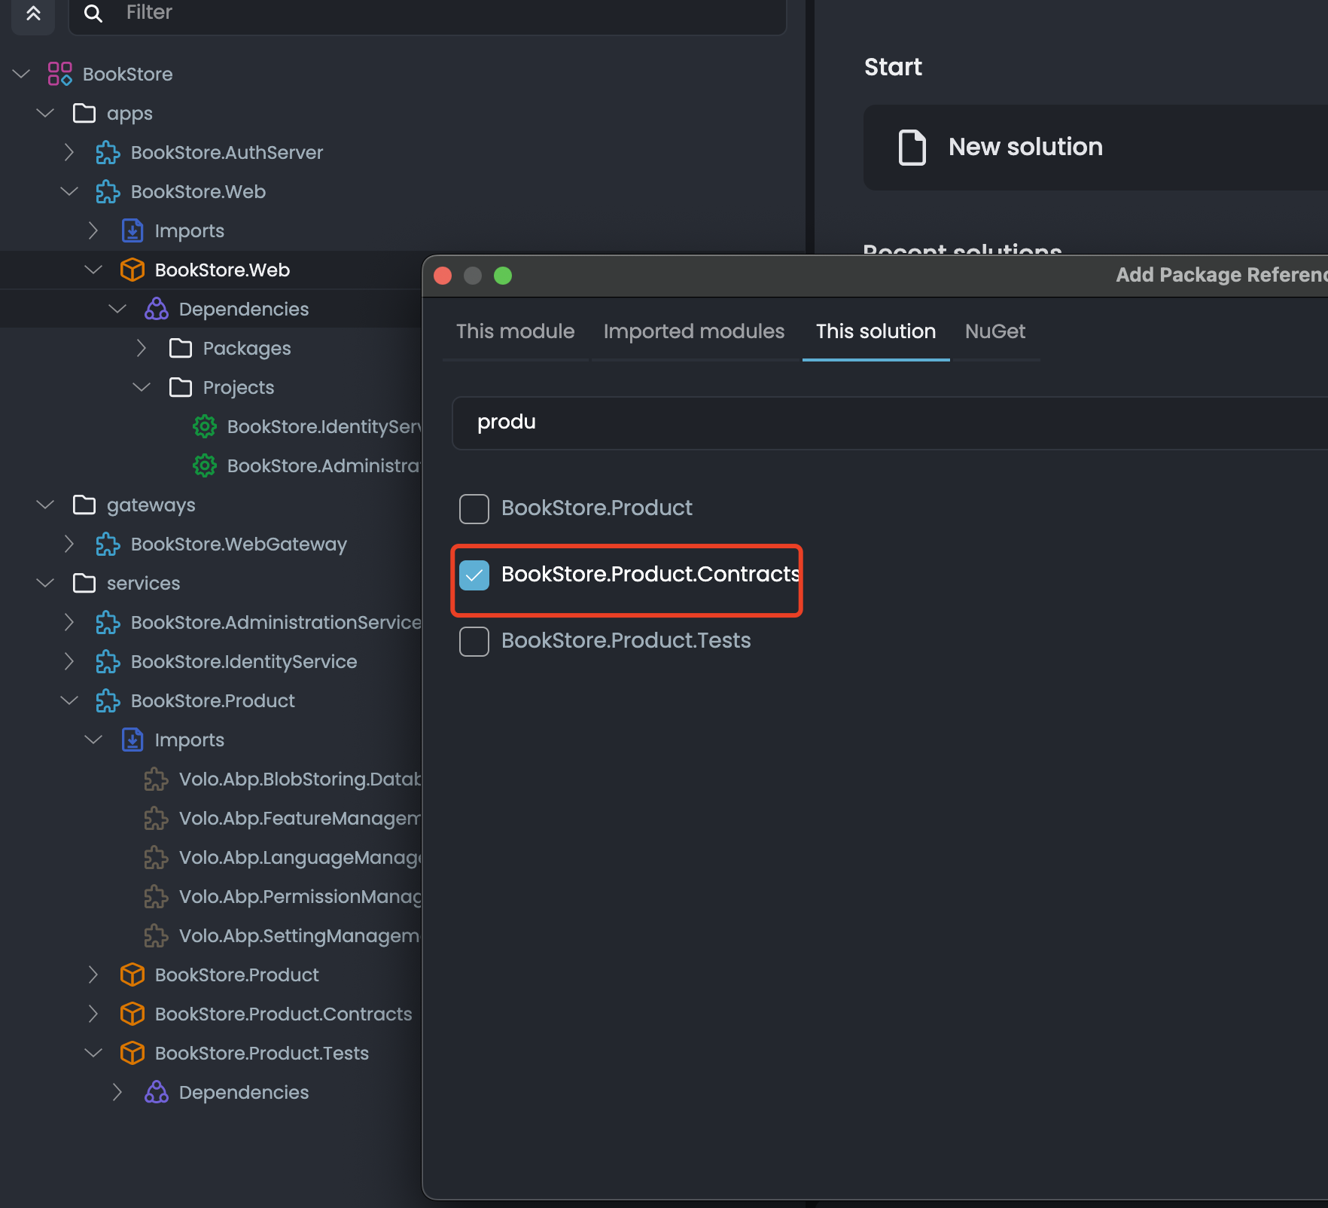This screenshot has width=1328, height=1208.
Task: Click the New solution document icon
Action: click(x=912, y=147)
